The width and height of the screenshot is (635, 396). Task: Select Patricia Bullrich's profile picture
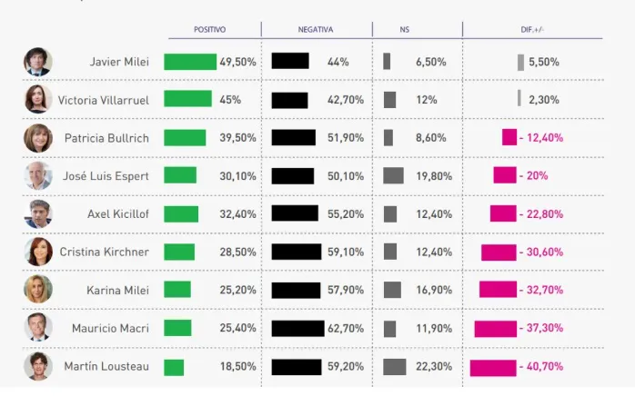[38, 138]
